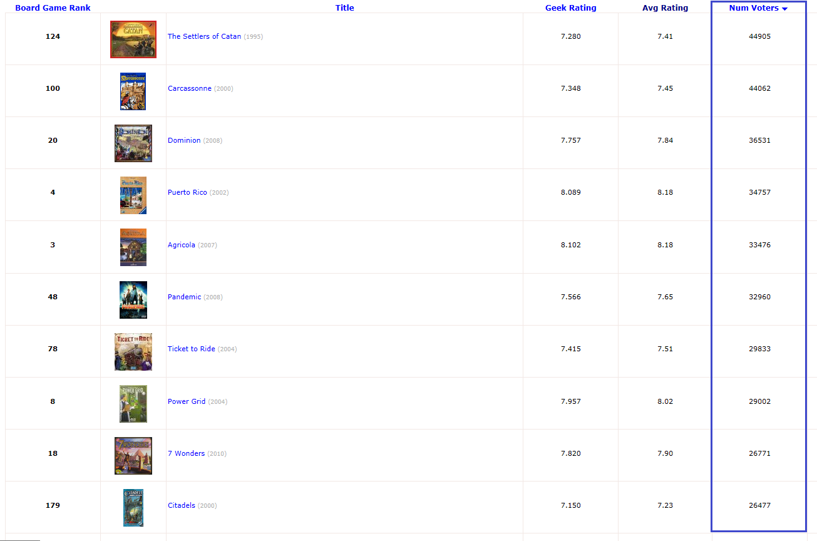This screenshot has width=817, height=541.
Task: Click Avg Rating 8.02 for Power Grid
Action: tap(665, 401)
